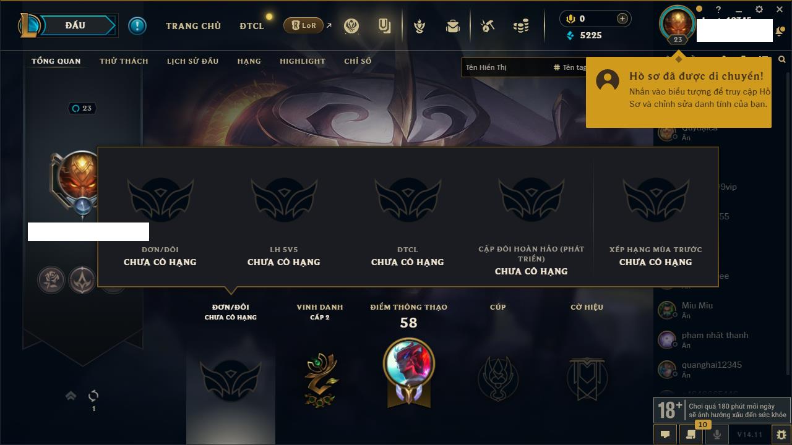Open the Clash trophy icon in top bar
This screenshot has width=792, height=445.
[x=420, y=26]
